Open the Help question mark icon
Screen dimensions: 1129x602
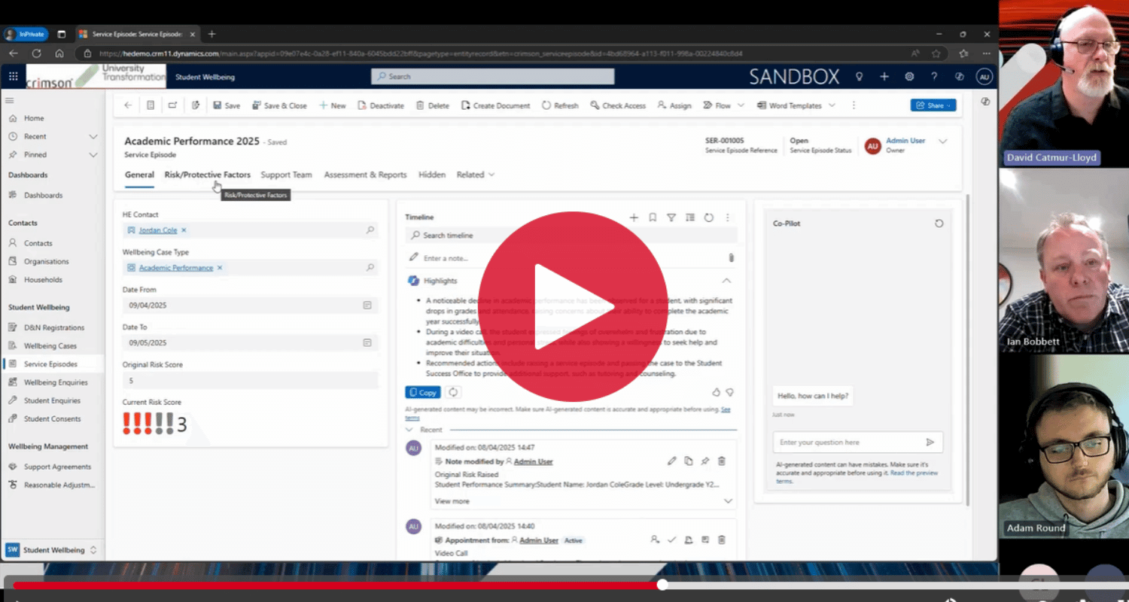pyautogui.click(x=934, y=77)
